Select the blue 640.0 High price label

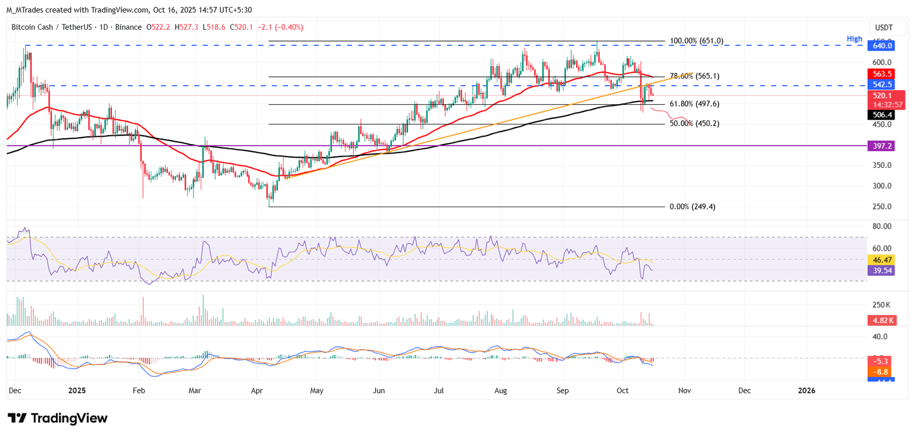click(x=882, y=45)
